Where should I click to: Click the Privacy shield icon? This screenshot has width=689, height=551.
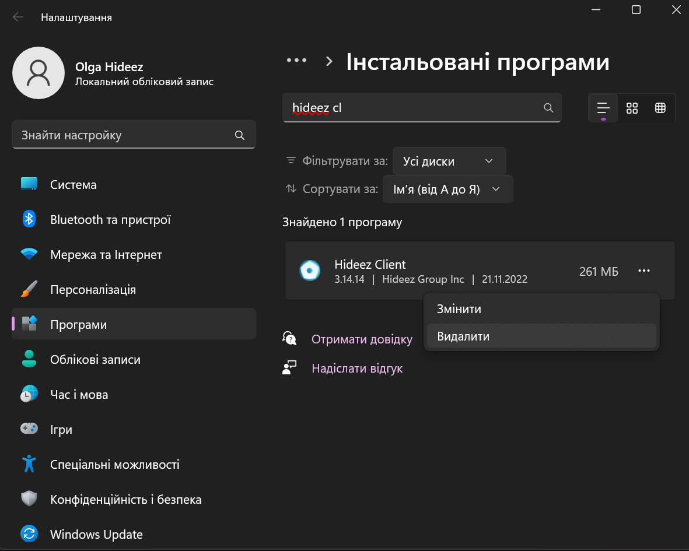pyautogui.click(x=29, y=499)
